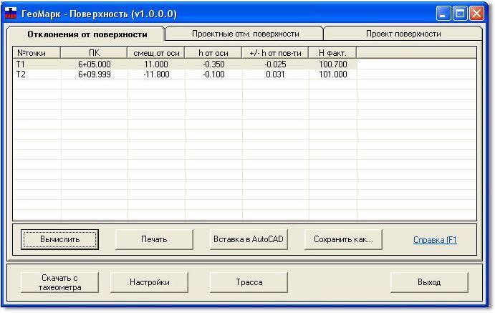Click value -0.100 in h от оси
The height and width of the screenshot is (313, 495).
pyautogui.click(x=213, y=74)
